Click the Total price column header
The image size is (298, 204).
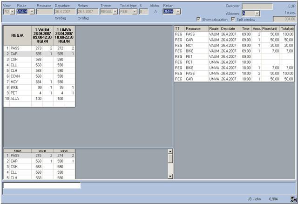(287, 29)
